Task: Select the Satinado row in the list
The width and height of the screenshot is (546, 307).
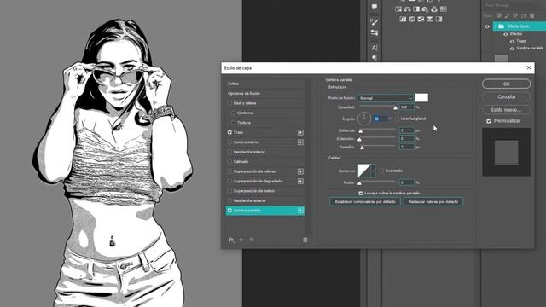Action: 265,162
